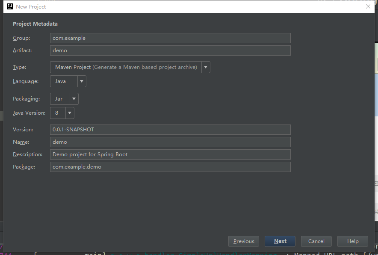Open the Java Version dropdown showing 8

click(x=62, y=113)
